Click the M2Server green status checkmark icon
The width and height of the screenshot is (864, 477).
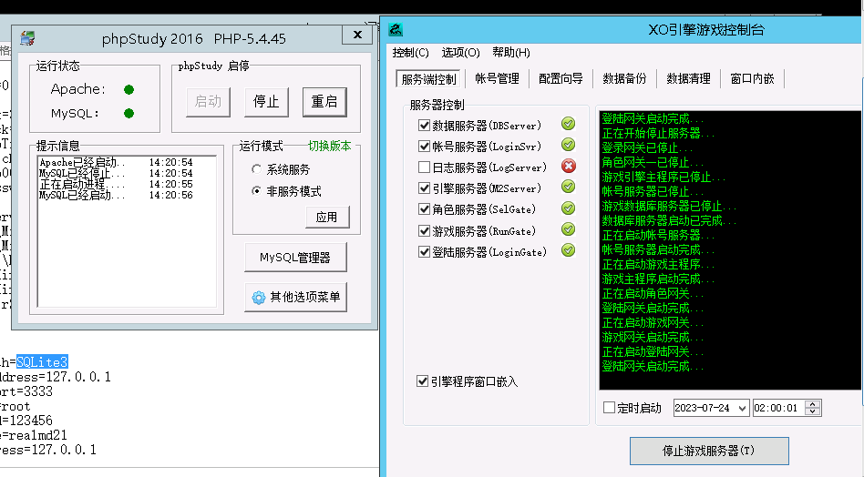[568, 187]
